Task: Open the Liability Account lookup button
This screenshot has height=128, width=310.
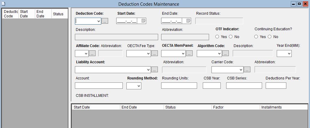Action: tap(154, 70)
